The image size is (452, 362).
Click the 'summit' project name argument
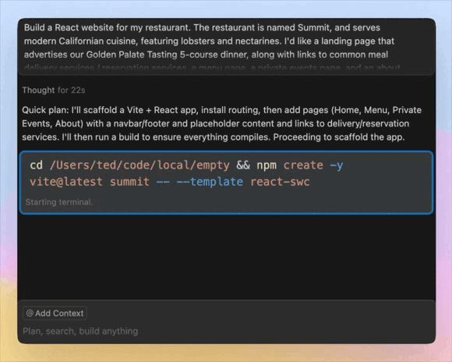(129, 182)
